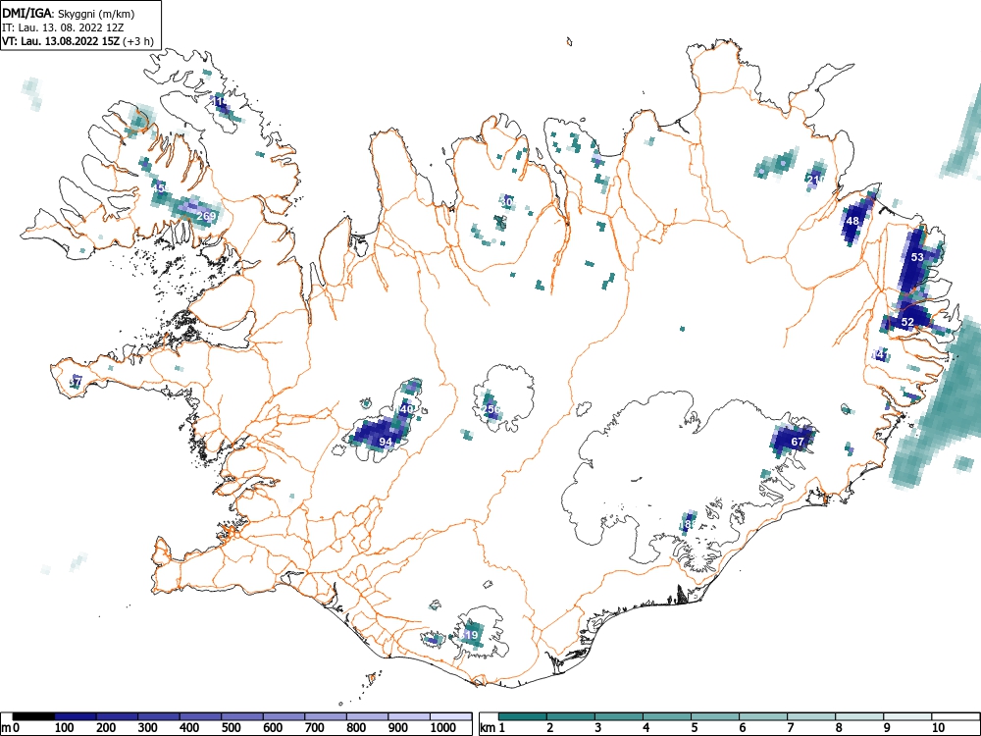Select the 6–7 km legend color swatch
The height and width of the screenshot is (736, 981).
pos(763,716)
